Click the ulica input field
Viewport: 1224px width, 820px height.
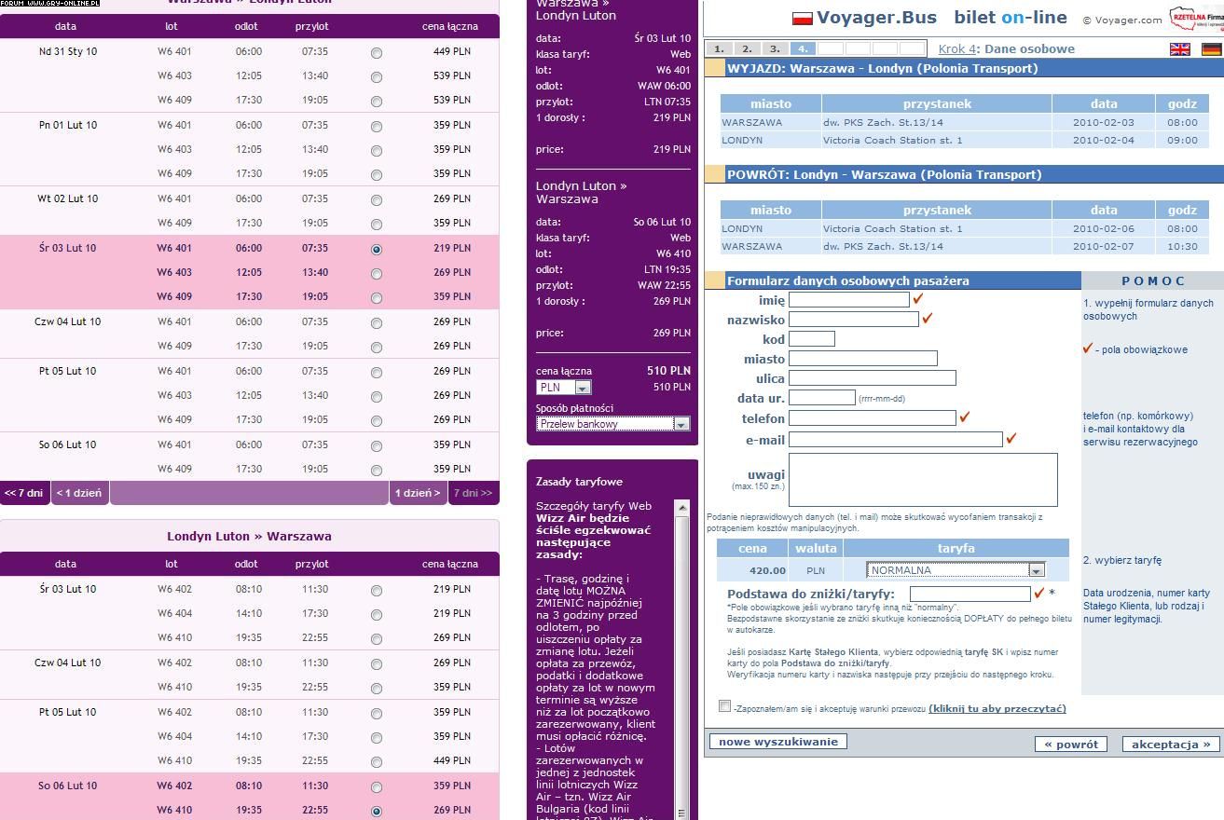[873, 377]
